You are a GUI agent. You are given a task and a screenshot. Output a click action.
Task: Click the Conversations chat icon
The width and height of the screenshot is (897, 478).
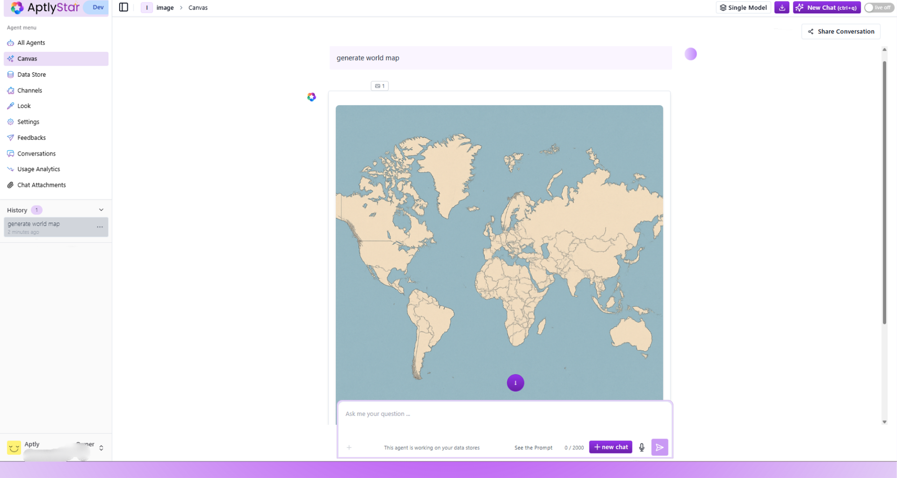(x=10, y=153)
